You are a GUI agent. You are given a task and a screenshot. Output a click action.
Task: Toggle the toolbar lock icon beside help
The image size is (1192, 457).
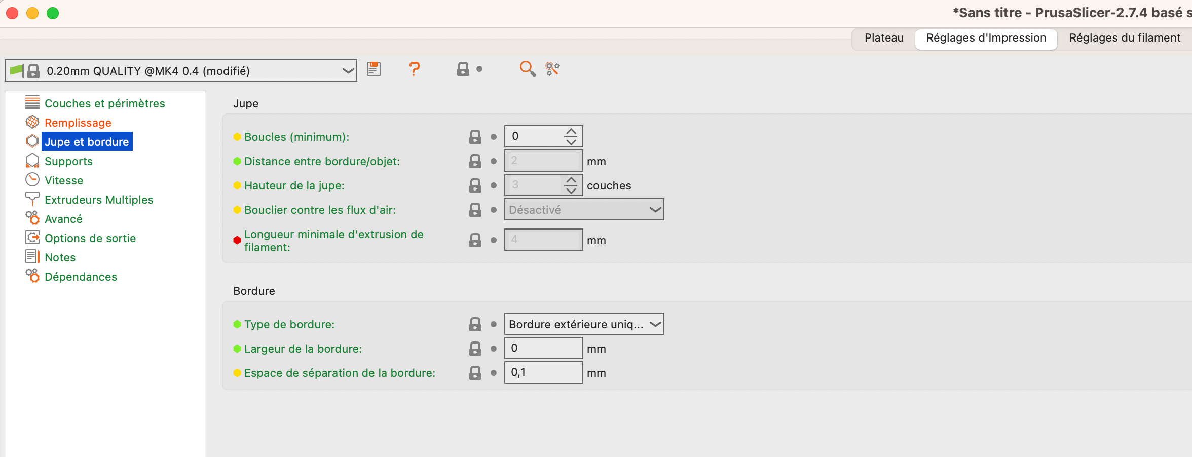[x=463, y=69]
